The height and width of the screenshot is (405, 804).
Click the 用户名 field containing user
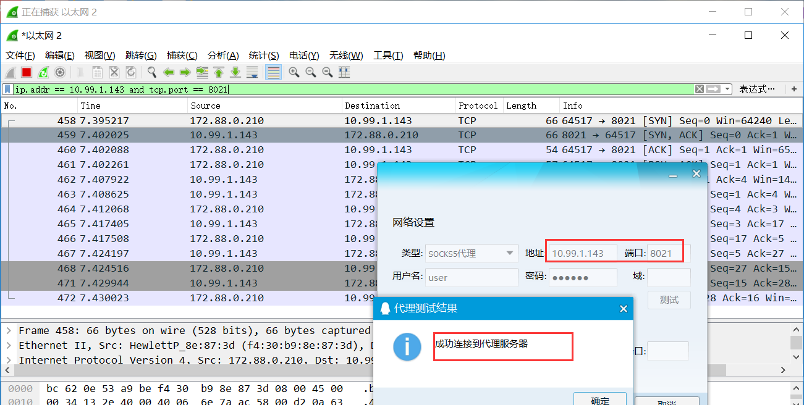click(472, 277)
